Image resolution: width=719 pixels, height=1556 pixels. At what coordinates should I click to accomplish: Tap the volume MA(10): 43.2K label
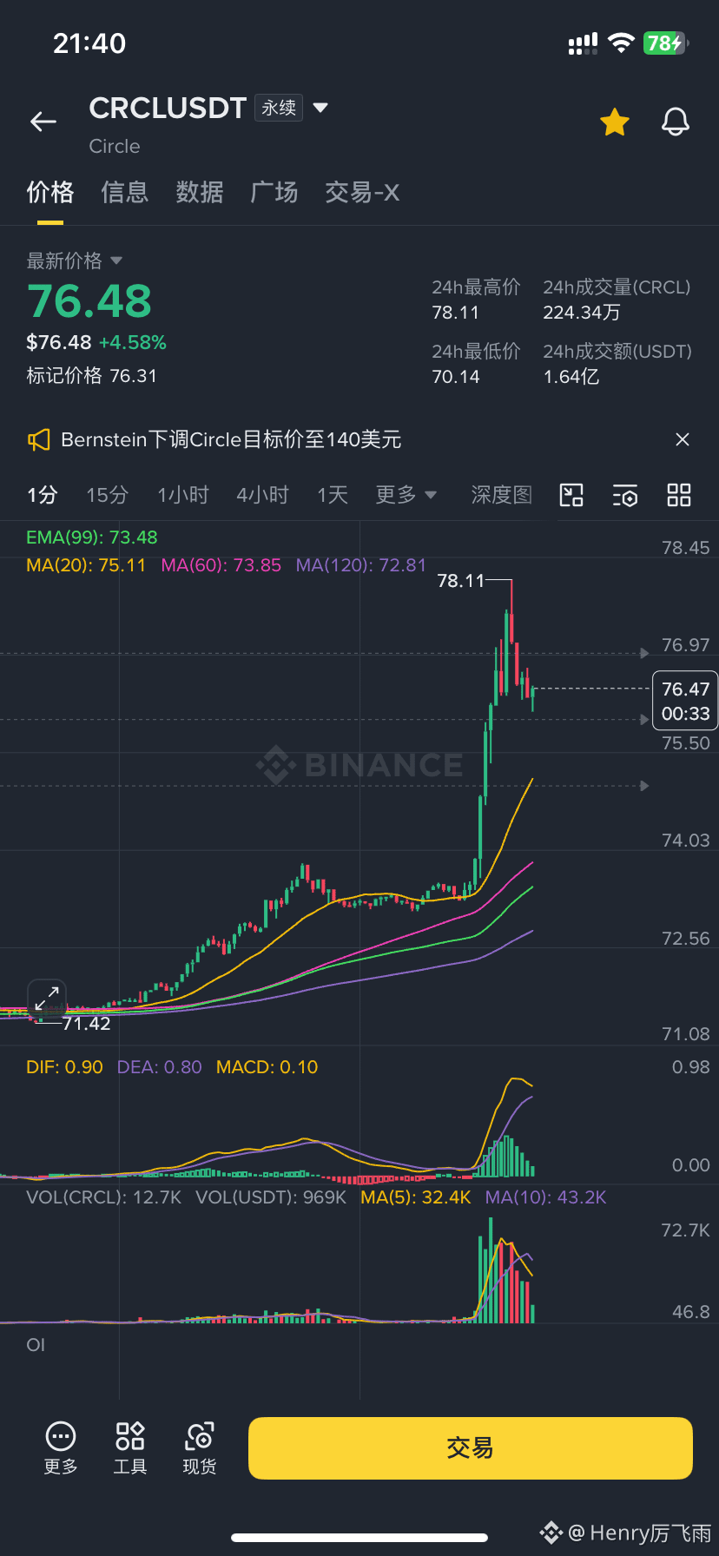[545, 1197]
